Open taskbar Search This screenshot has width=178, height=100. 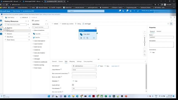pos(53,96)
